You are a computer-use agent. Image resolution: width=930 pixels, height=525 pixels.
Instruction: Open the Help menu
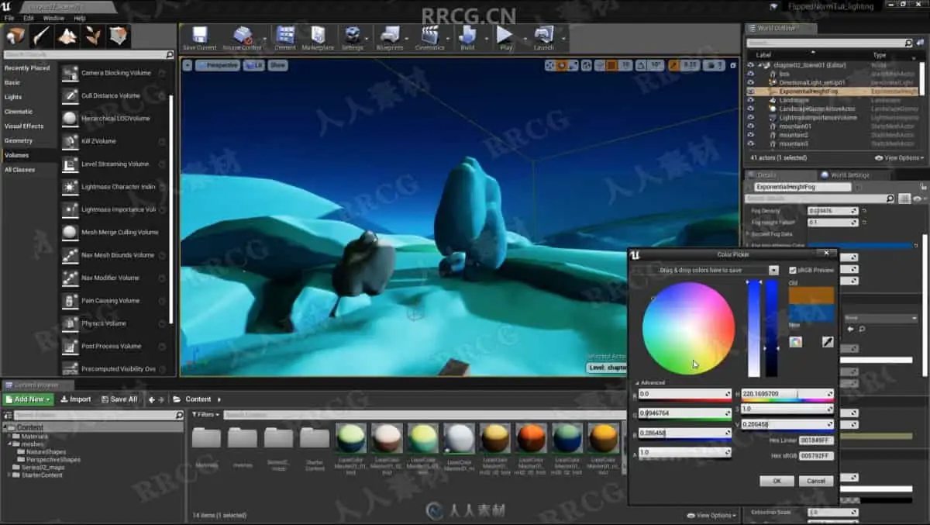pyautogui.click(x=79, y=18)
